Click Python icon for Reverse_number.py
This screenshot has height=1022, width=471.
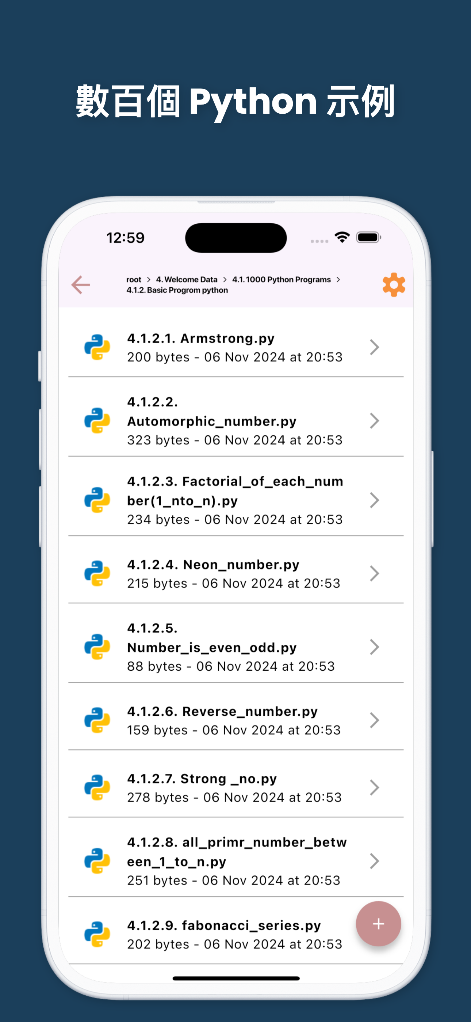click(97, 720)
